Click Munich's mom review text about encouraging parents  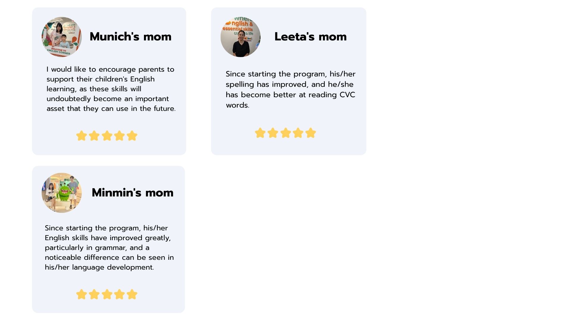coord(111,89)
